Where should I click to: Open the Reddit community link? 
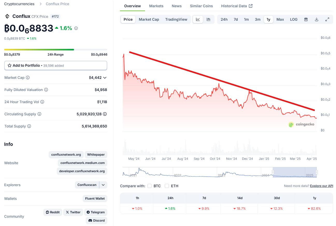click(x=53, y=212)
